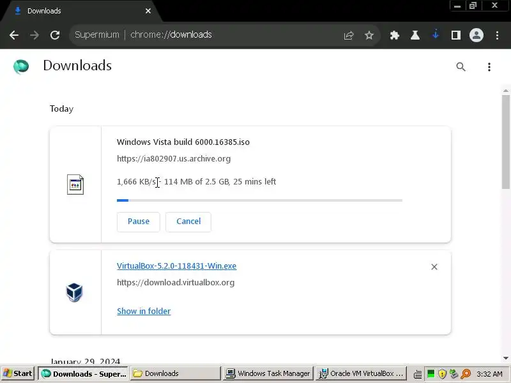Click the green CPU usage tray icon
The image size is (511, 383).
(431, 373)
